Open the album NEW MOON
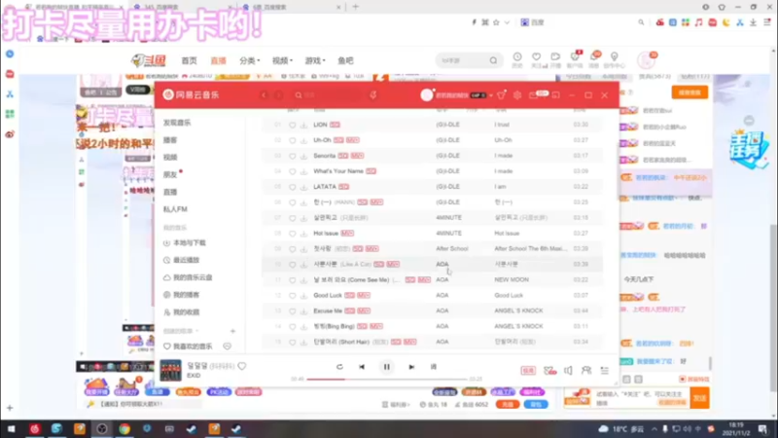 click(x=512, y=279)
